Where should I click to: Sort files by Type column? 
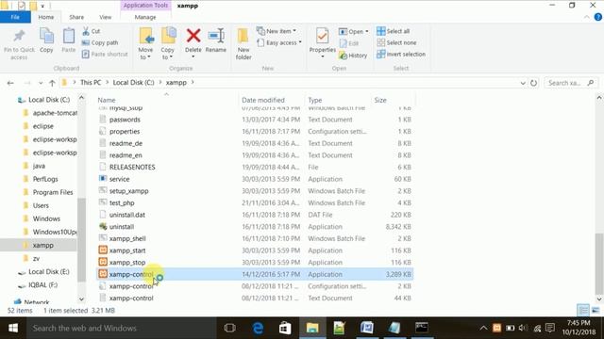coord(314,100)
